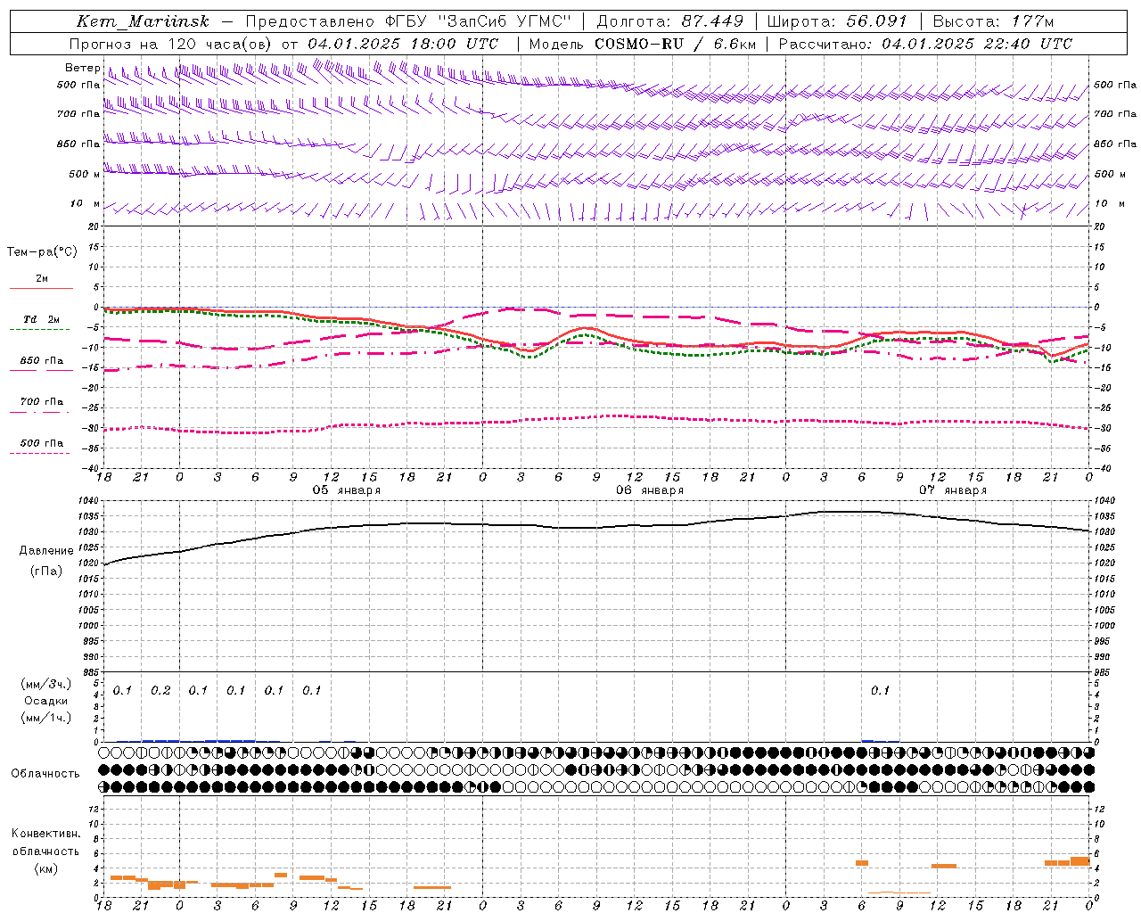Click the Давление pressure chart label
The height and width of the screenshot is (913, 1141).
pyautogui.click(x=46, y=551)
